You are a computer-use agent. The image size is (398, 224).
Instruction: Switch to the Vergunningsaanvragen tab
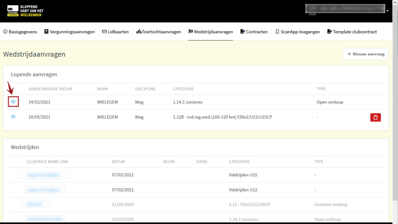click(x=69, y=32)
